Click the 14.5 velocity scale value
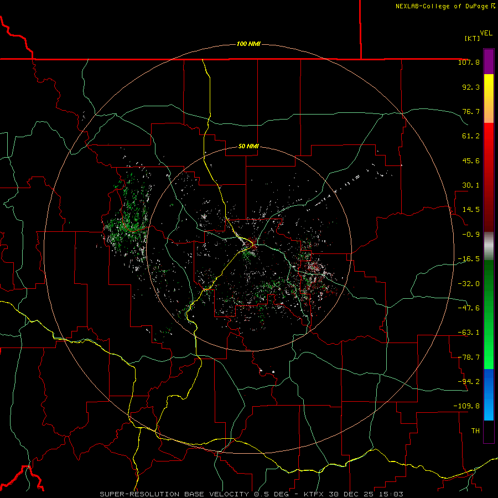 coord(471,210)
